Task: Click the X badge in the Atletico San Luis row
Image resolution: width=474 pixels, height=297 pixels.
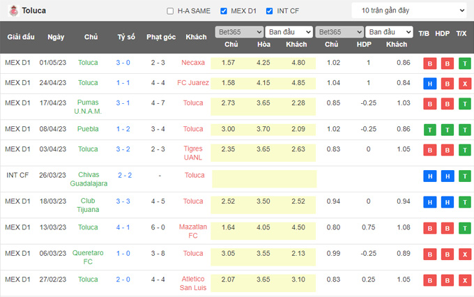Action: [464, 280]
